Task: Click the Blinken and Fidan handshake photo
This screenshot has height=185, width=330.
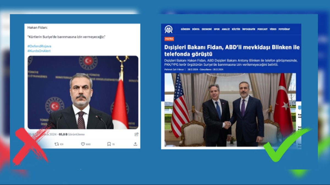Action: pos(230,110)
